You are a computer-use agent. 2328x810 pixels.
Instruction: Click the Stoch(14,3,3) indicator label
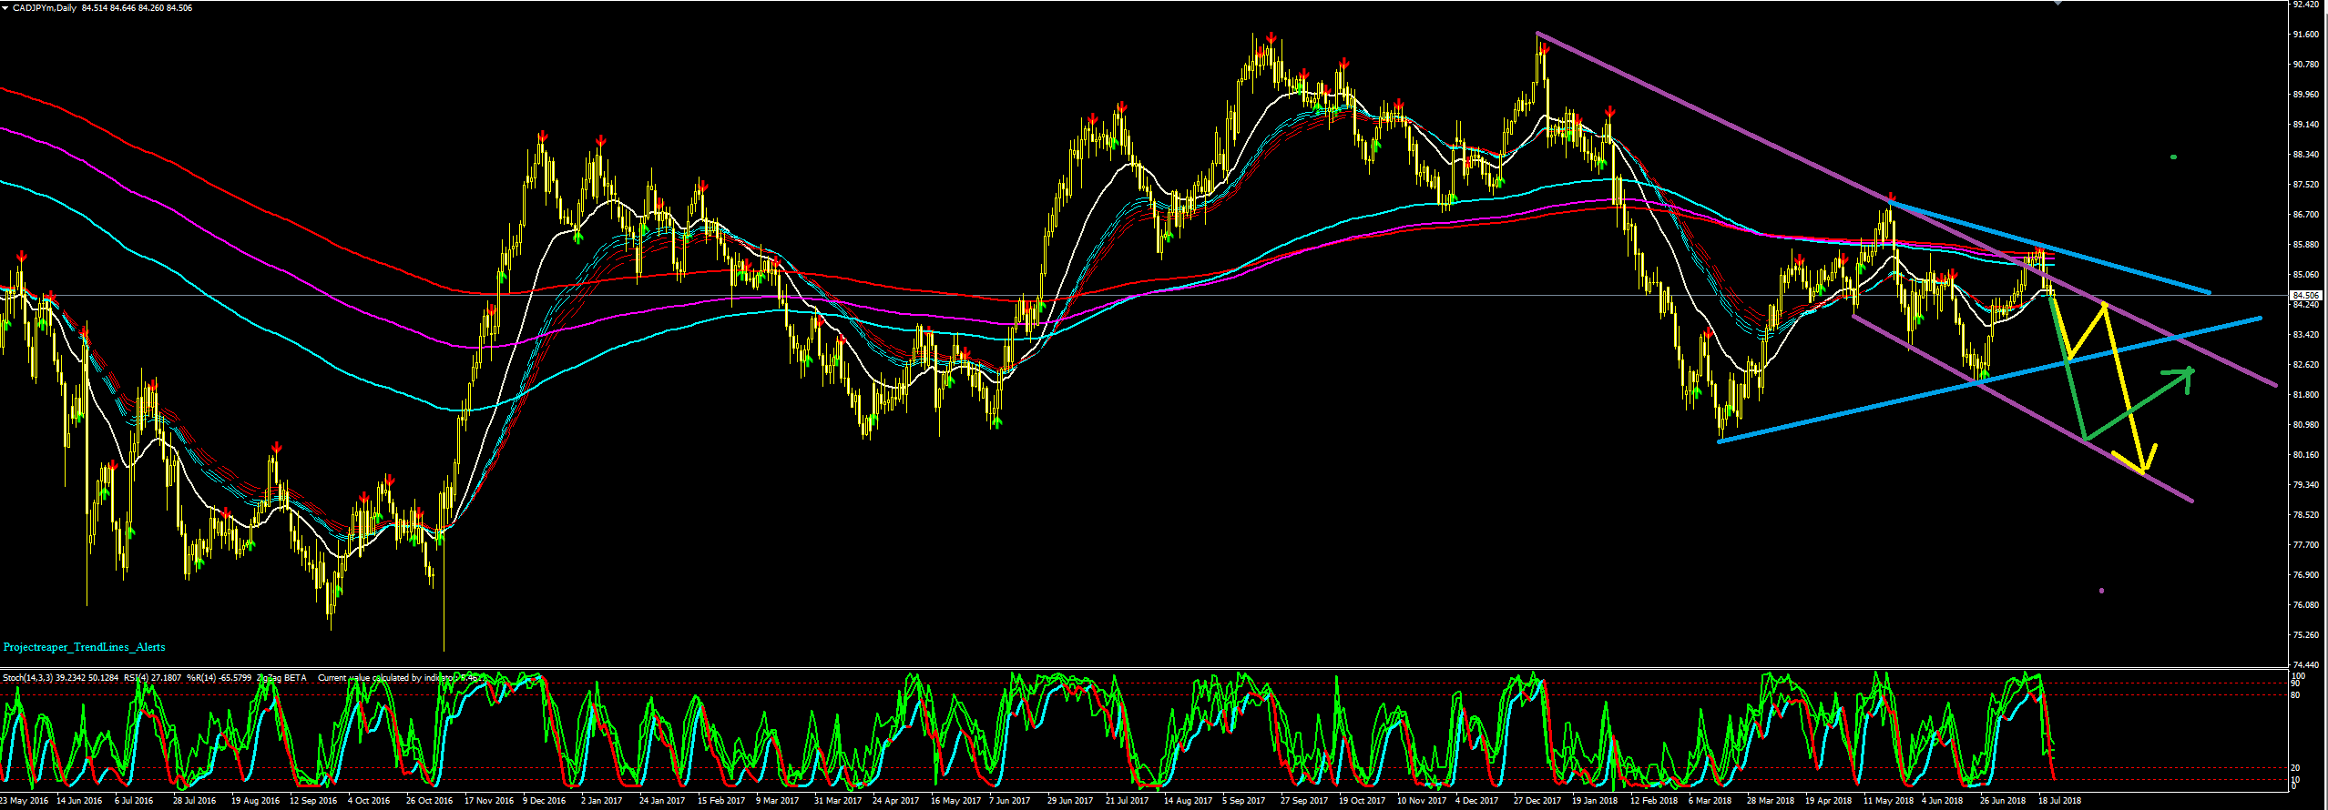pyautogui.click(x=27, y=678)
